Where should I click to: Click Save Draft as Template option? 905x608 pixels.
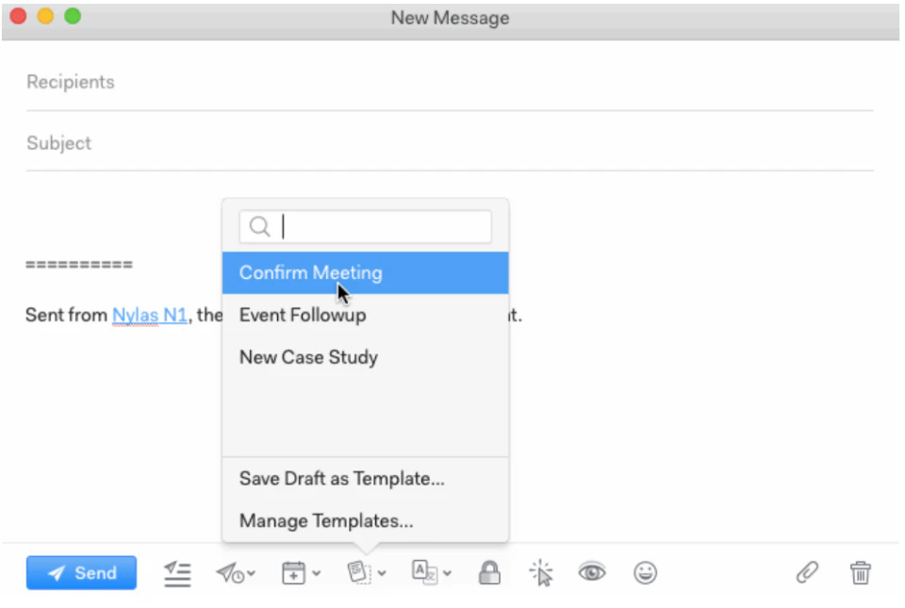(342, 479)
